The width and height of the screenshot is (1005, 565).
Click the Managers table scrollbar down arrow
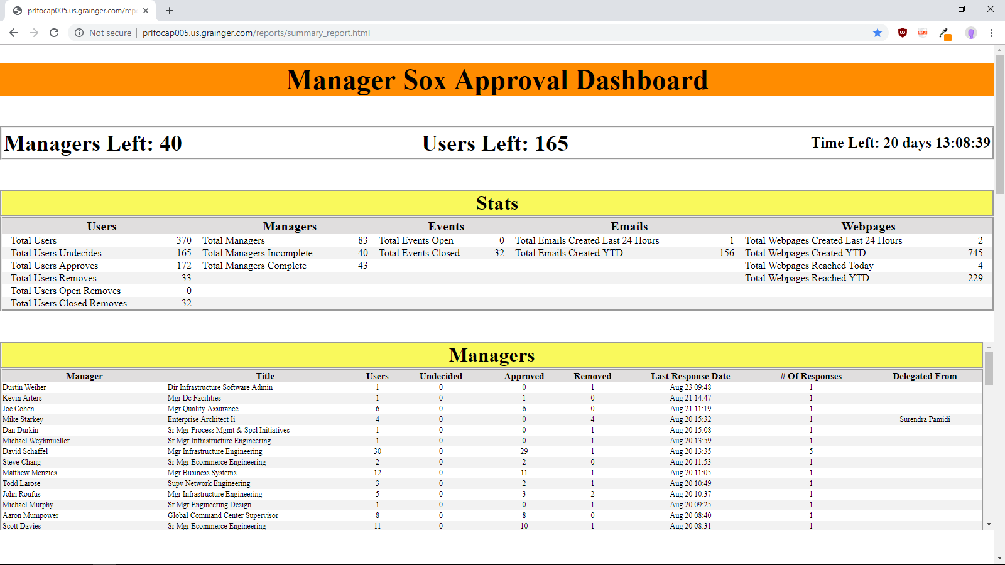(989, 524)
